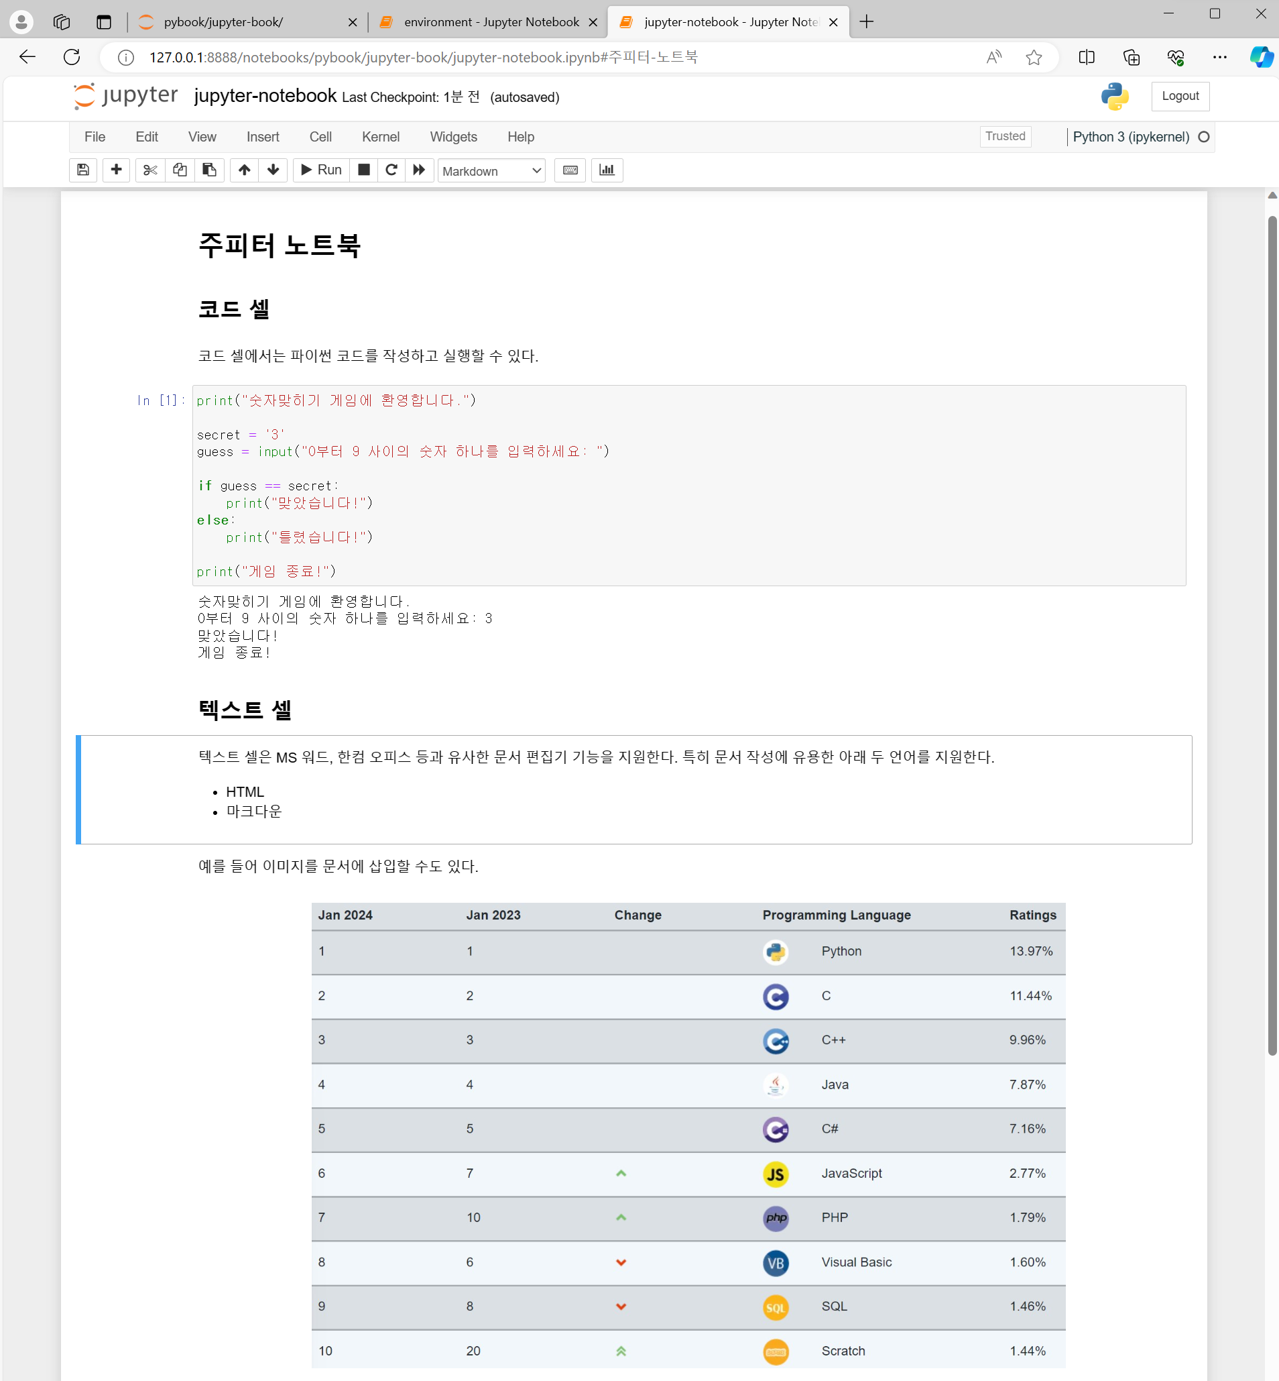Click the Scratch row in table image

click(x=688, y=1351)
